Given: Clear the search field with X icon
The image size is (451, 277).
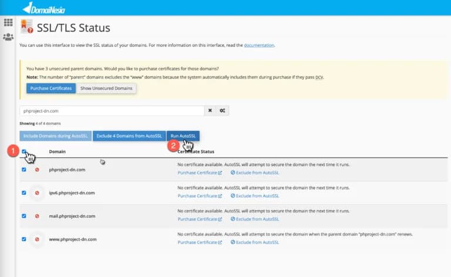Looking at the screenshot, I should [210, 110].
